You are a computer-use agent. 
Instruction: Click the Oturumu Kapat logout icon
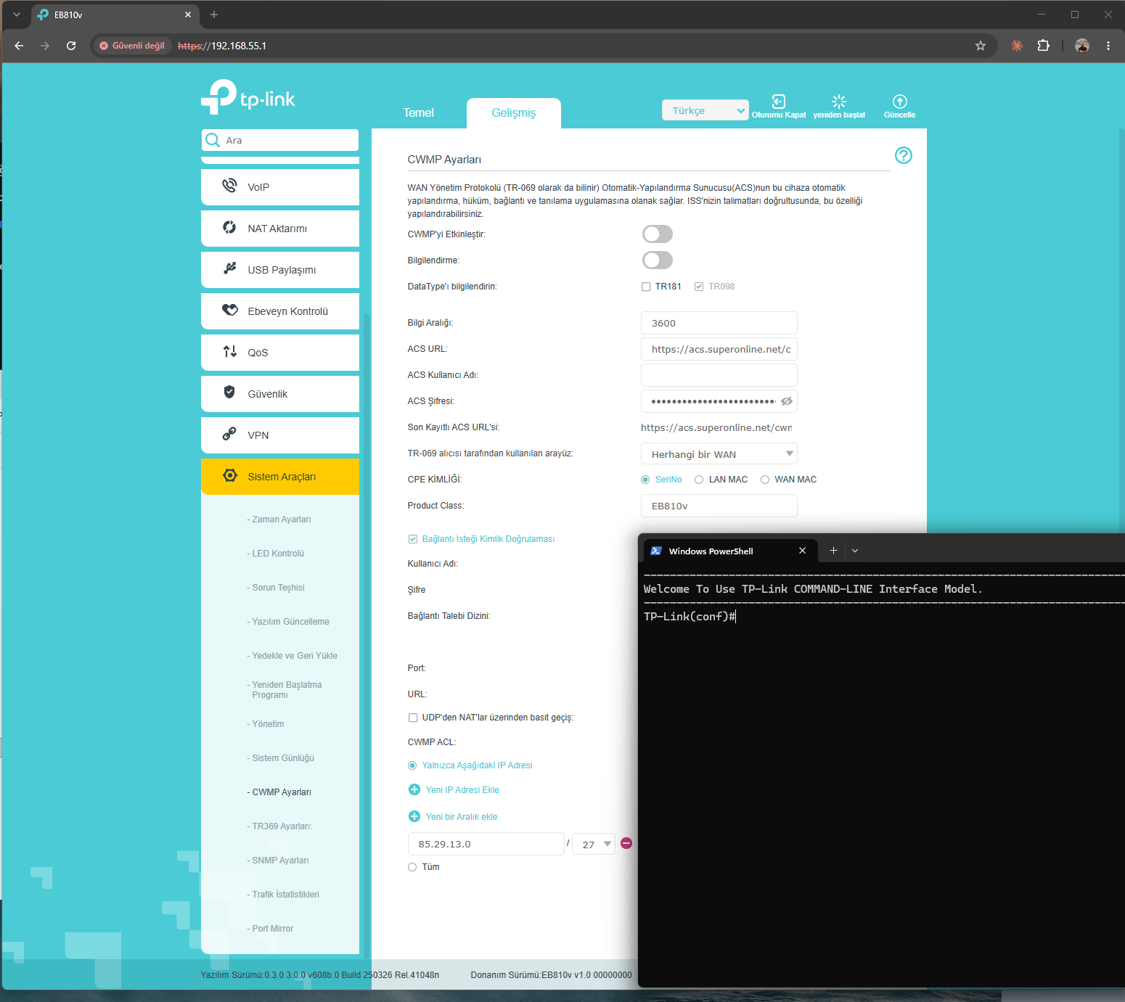pos(779,102)
